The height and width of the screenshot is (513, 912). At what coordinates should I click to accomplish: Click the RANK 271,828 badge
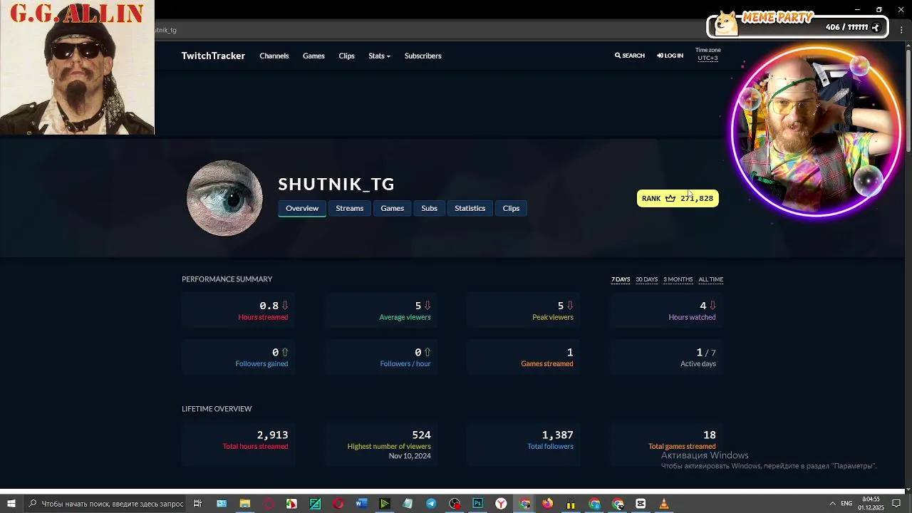(x=678, y=198)
